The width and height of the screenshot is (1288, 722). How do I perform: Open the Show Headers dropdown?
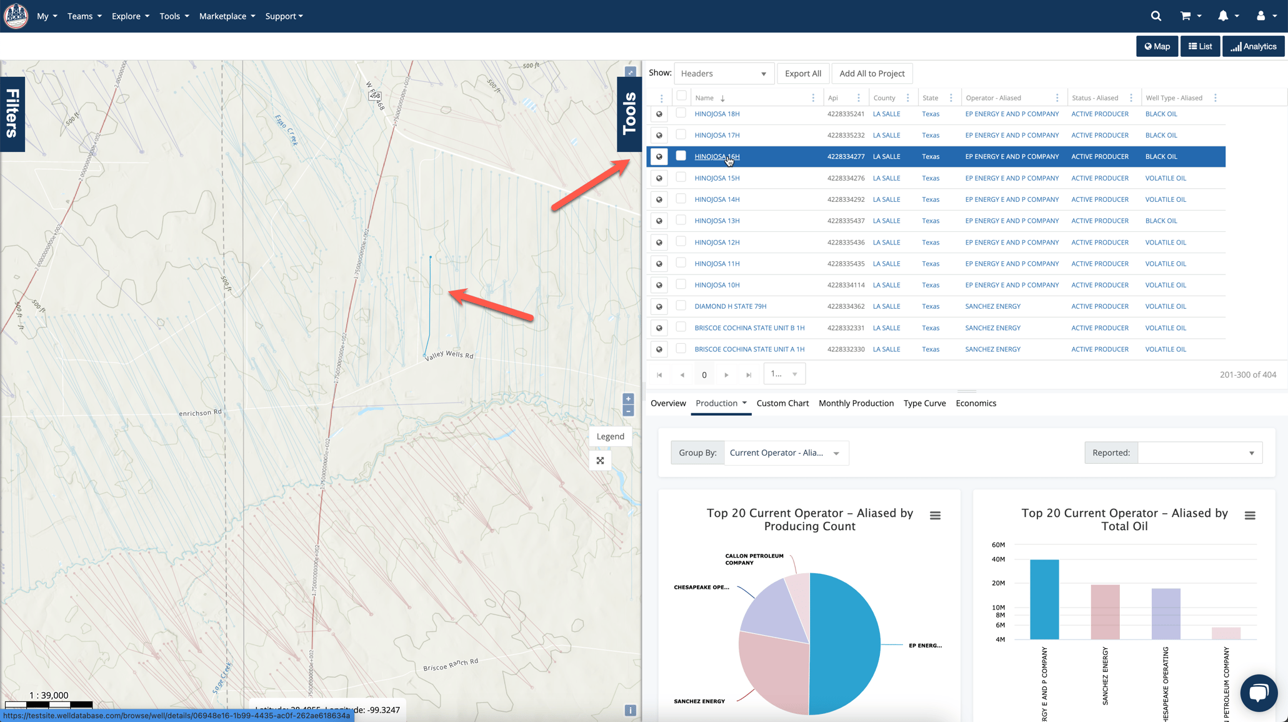click(x=724, y=73)
